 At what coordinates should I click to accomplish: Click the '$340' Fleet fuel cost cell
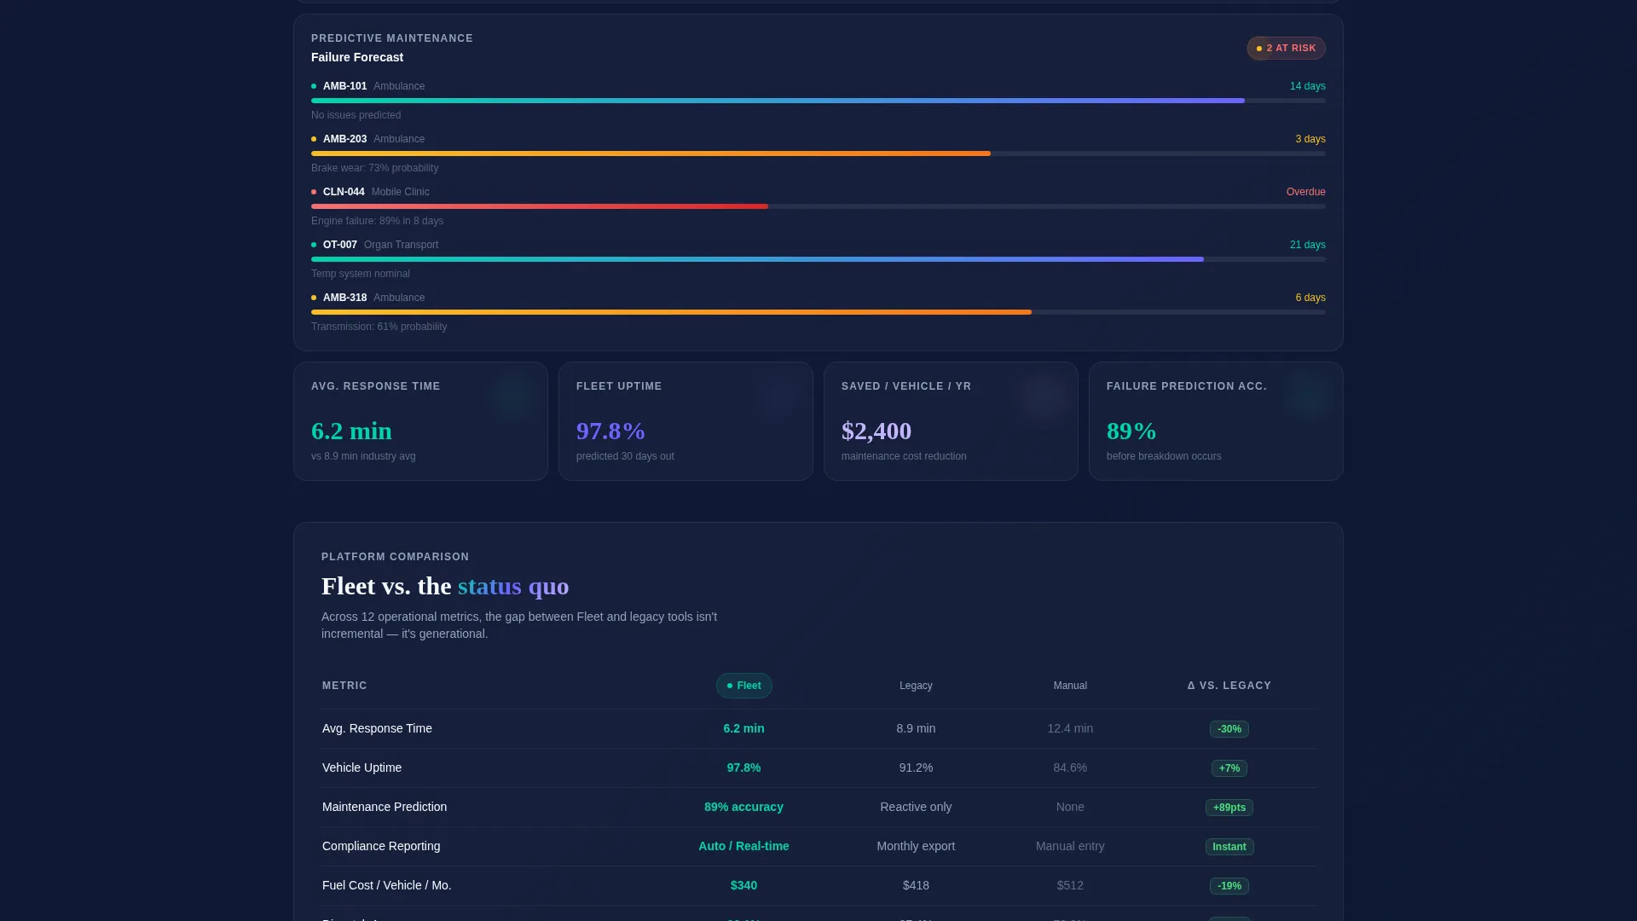[x=743, y=885]
